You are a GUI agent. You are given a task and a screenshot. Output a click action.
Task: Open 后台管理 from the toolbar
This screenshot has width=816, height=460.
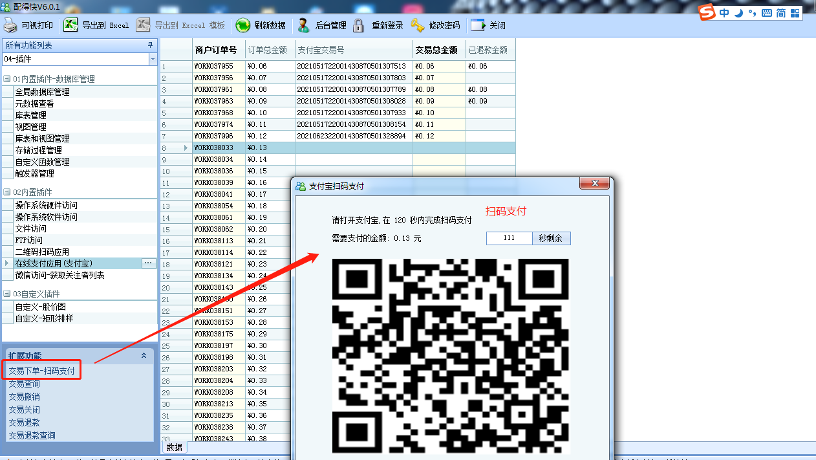coord(321,26)
